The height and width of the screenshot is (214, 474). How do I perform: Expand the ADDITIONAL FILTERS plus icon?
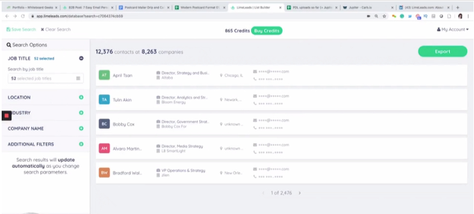point(81,144)
